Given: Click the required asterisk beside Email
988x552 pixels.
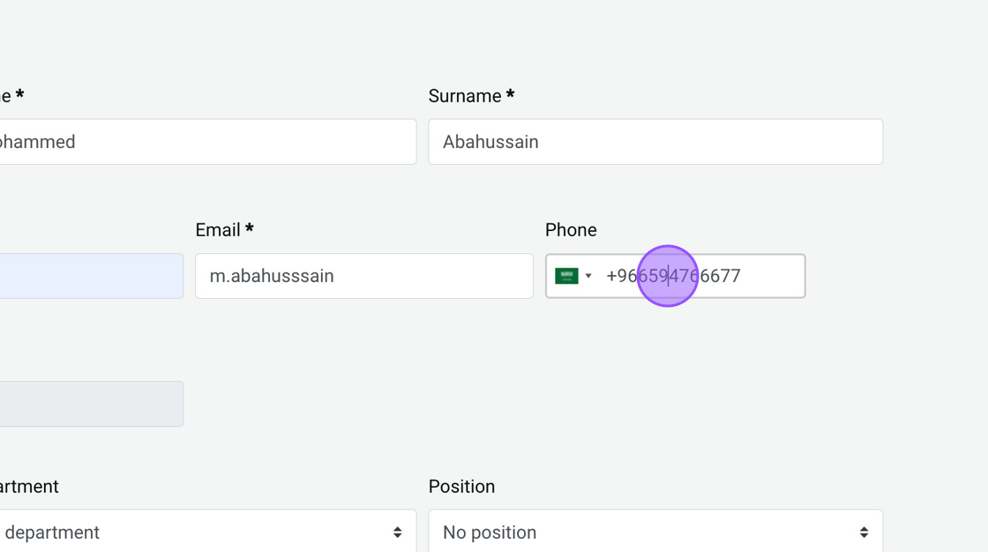Looking at the screenshot, I should tap(250, 228).
